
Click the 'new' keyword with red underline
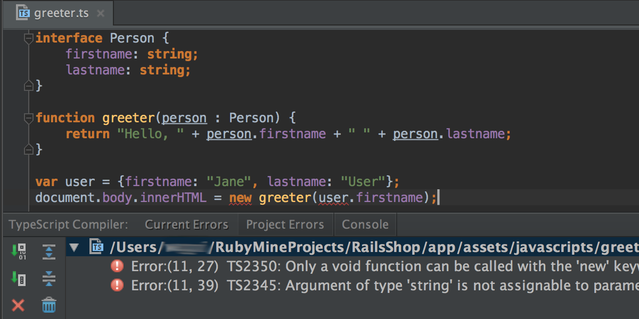point(240,198)
